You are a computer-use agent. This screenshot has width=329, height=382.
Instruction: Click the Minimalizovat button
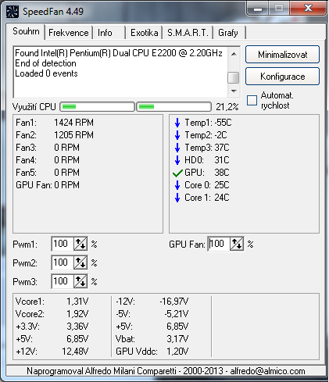pos(282,55)
